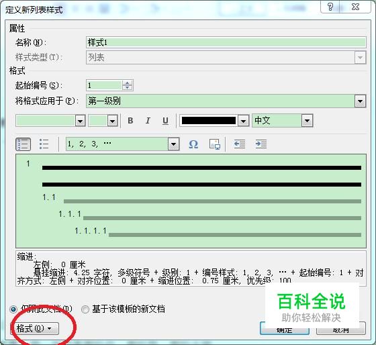Toggle Underline formatting button
This screenshot has height=345, width=376.
165,120
